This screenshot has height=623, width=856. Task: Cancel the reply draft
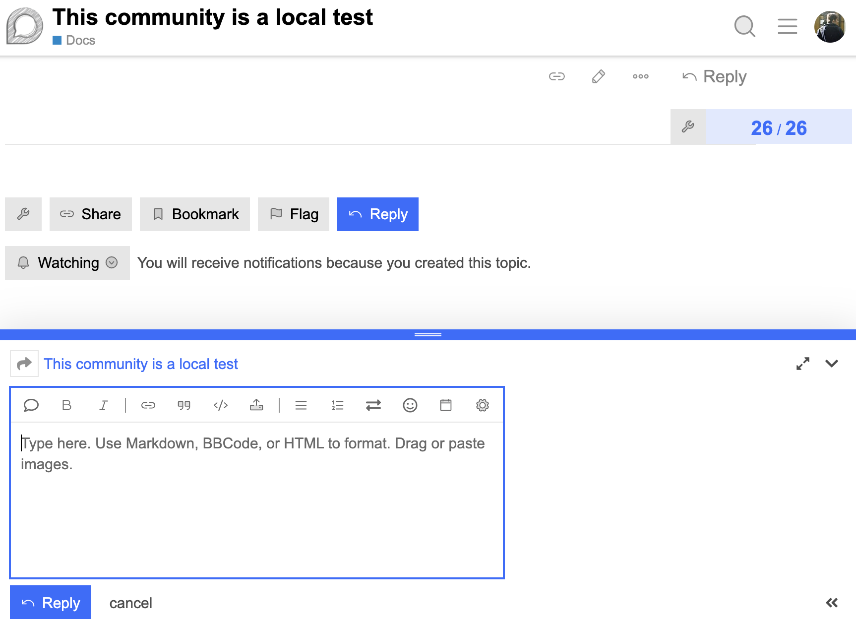[131, 603]
